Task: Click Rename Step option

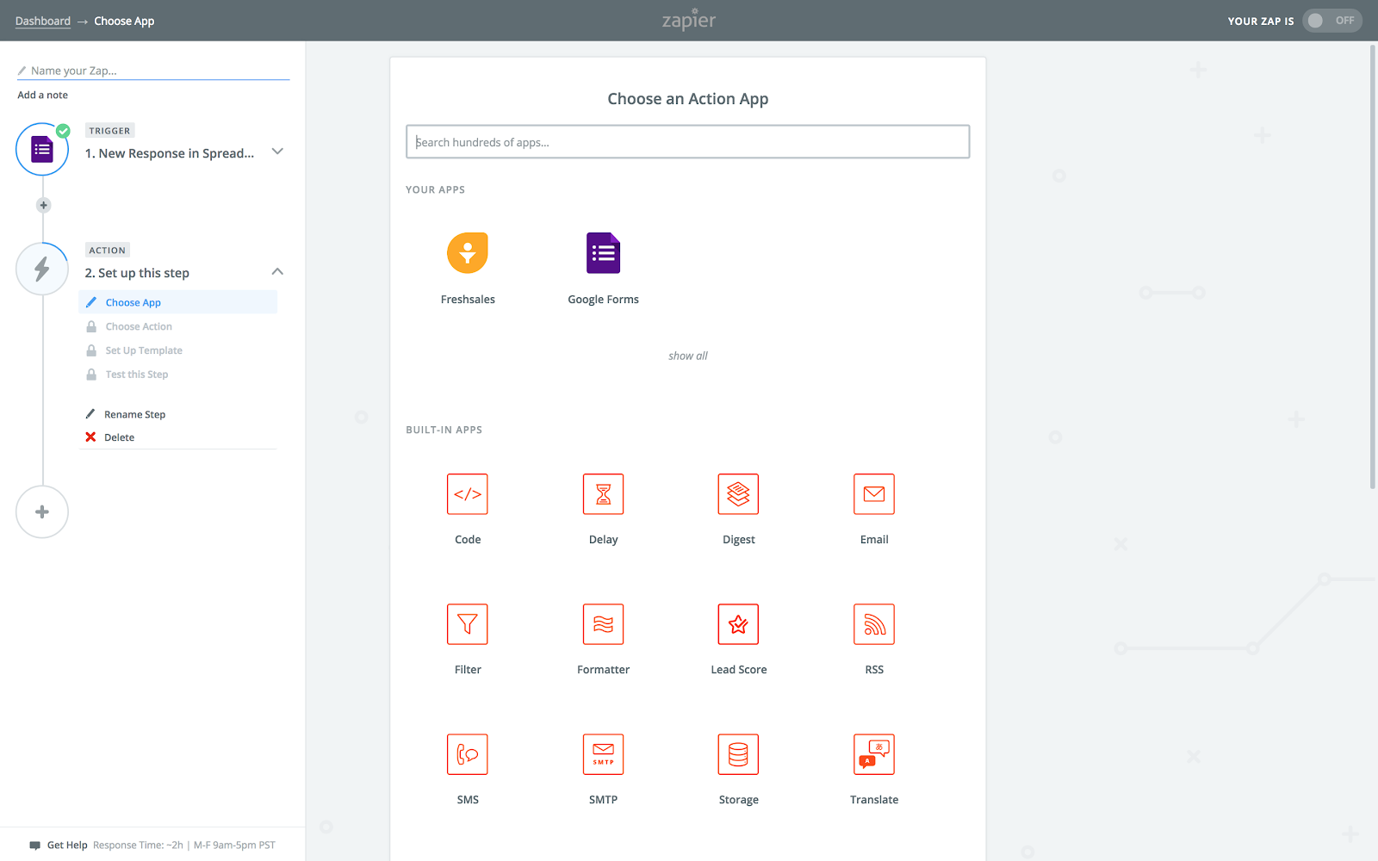Action: point(134,415)
